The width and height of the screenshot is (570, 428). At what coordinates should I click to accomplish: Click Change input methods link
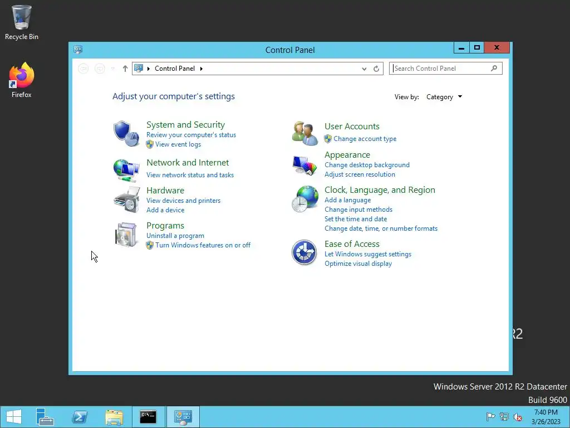[x=358, y=210]
